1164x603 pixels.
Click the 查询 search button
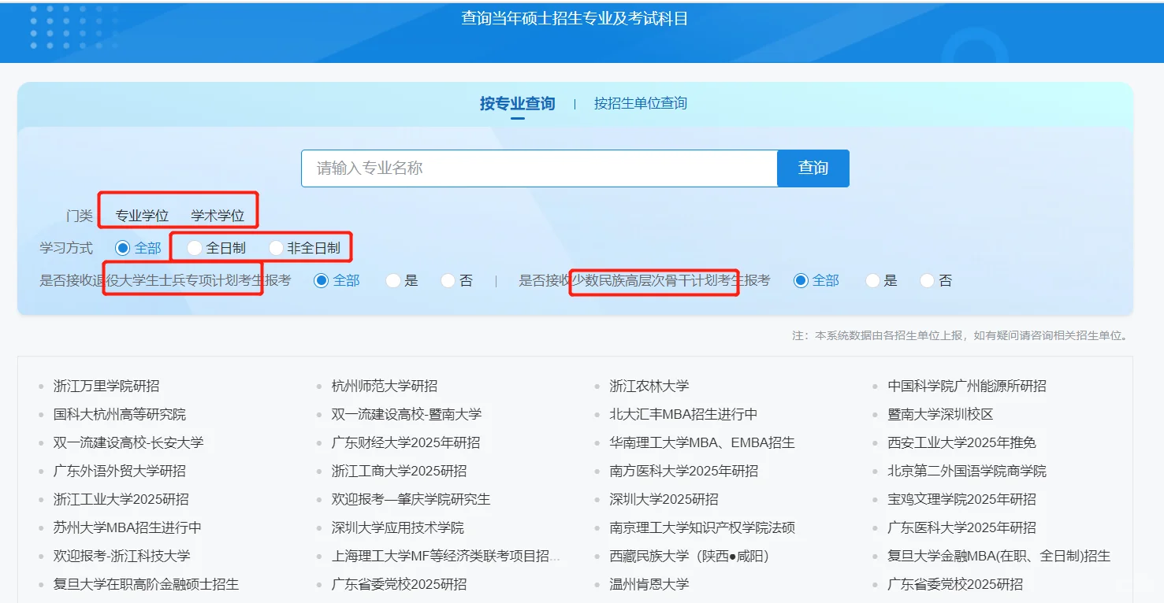(813, 168)
